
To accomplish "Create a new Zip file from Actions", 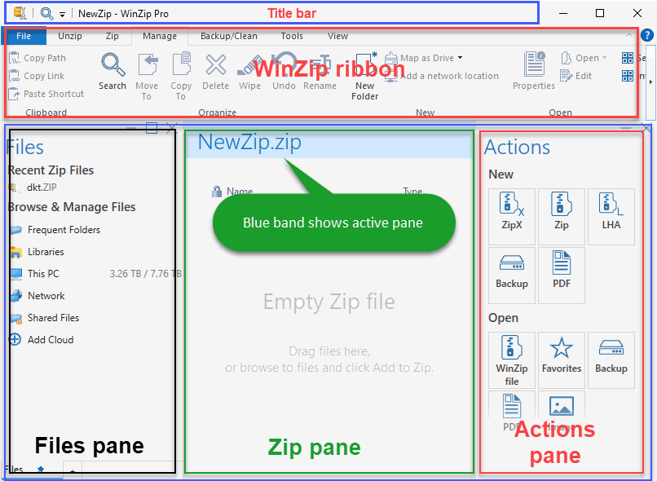I will pos(562,217).
